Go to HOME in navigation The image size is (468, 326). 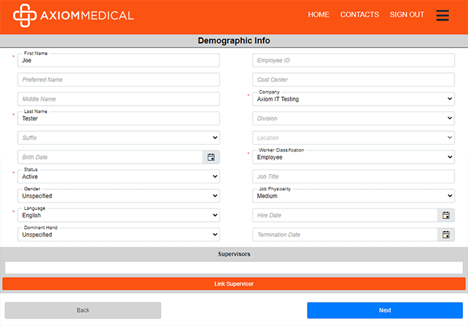point(318,15)
